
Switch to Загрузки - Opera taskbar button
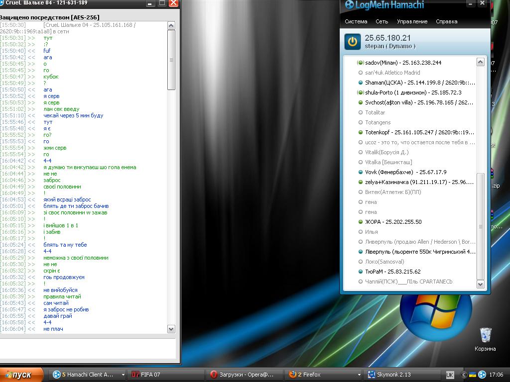point(244,375)
